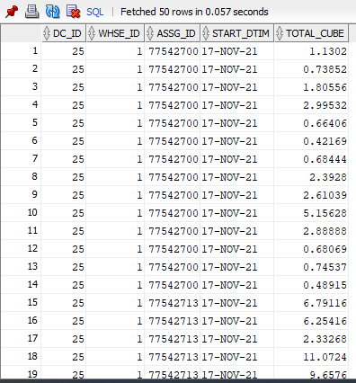The image size is (356, 383).
Task: Open the SQL link in toolbar
Action: pyautogui.click(x=95, y=12)
